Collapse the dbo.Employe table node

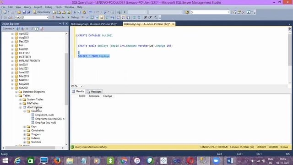21,107
